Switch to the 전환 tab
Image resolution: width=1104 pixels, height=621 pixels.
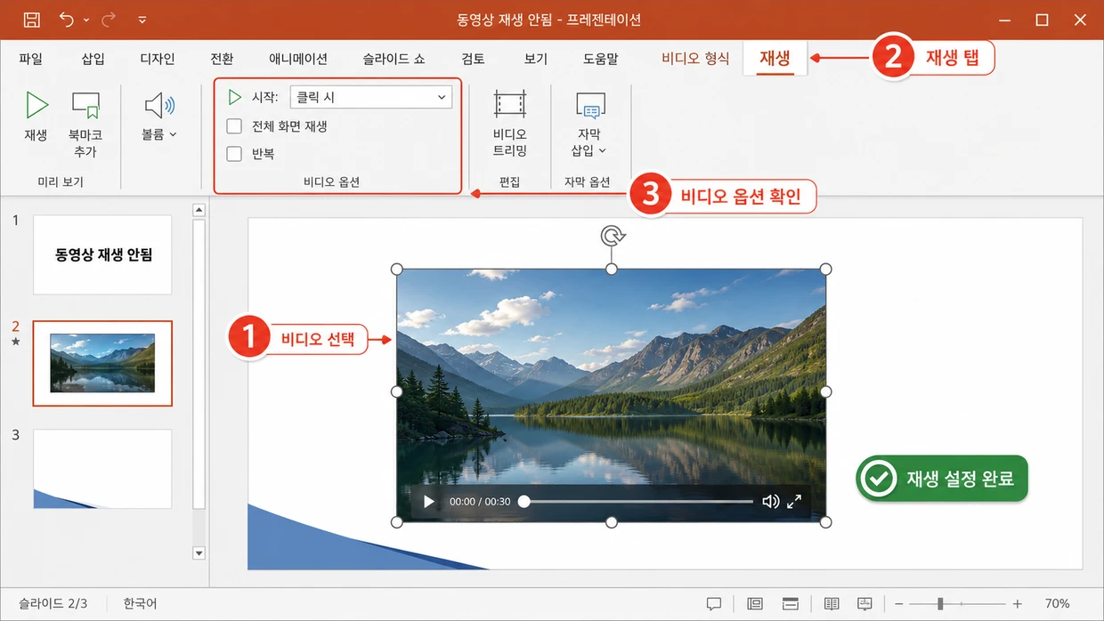(222, 59)
